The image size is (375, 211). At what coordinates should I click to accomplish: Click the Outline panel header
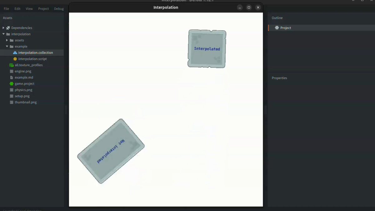click(x=277, y=18)
